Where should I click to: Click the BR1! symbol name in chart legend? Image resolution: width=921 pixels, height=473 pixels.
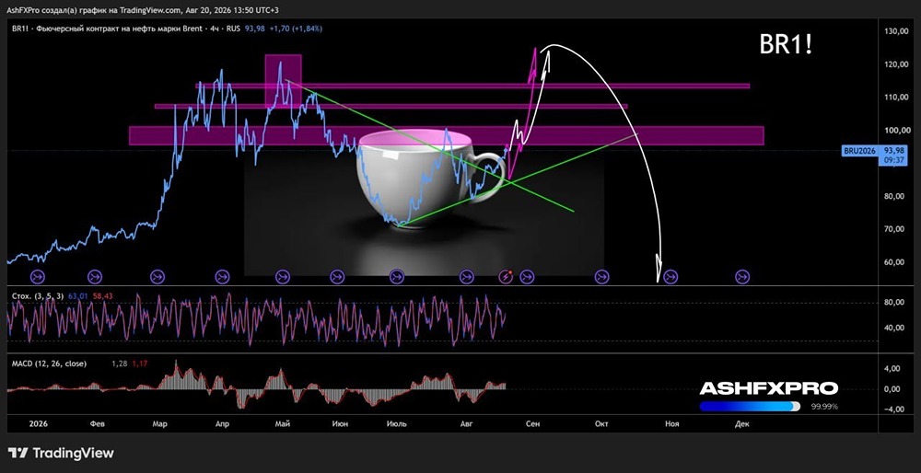20,29
